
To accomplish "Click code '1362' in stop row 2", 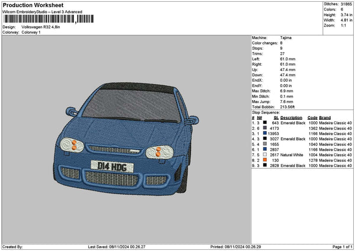I will [313, 128].
